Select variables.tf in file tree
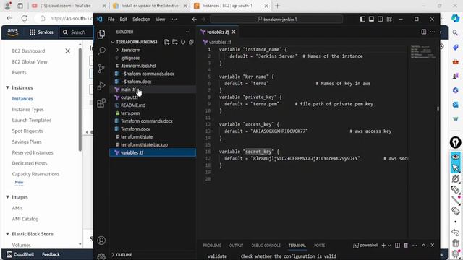The height and width of the screenshot is (260, 463). (x=153, y=152)
